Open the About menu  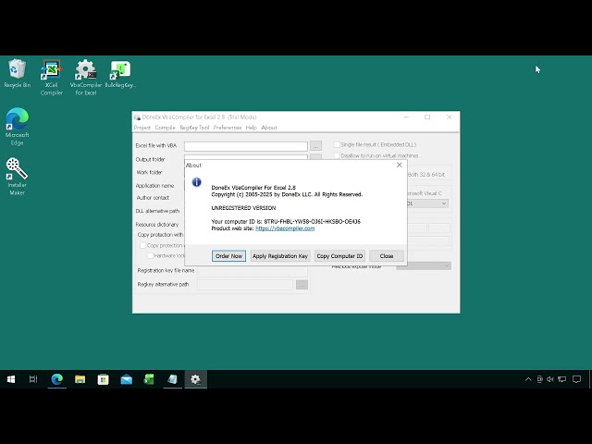269,128
